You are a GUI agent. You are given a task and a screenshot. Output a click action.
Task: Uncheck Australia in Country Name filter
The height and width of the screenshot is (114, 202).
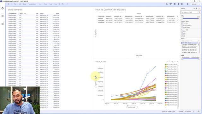click(x=182, y=23)
